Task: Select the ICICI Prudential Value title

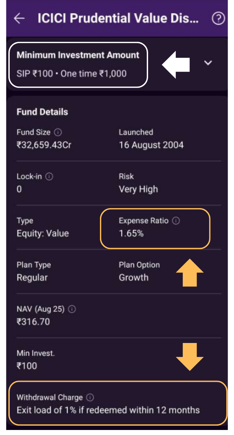Action: coord(118,19)
